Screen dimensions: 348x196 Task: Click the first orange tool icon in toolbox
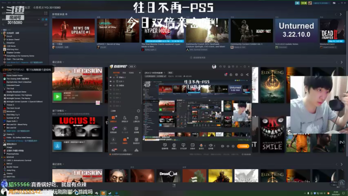pyautogui.click(x=113, y=118)
